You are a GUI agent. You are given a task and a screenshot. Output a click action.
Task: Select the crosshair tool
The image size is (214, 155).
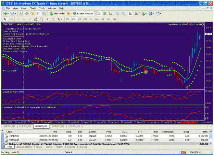(x=11, y=19)
